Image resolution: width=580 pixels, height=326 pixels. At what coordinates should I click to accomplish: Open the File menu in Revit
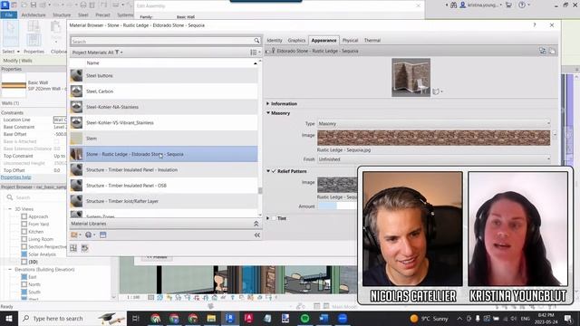pos(9,14)
